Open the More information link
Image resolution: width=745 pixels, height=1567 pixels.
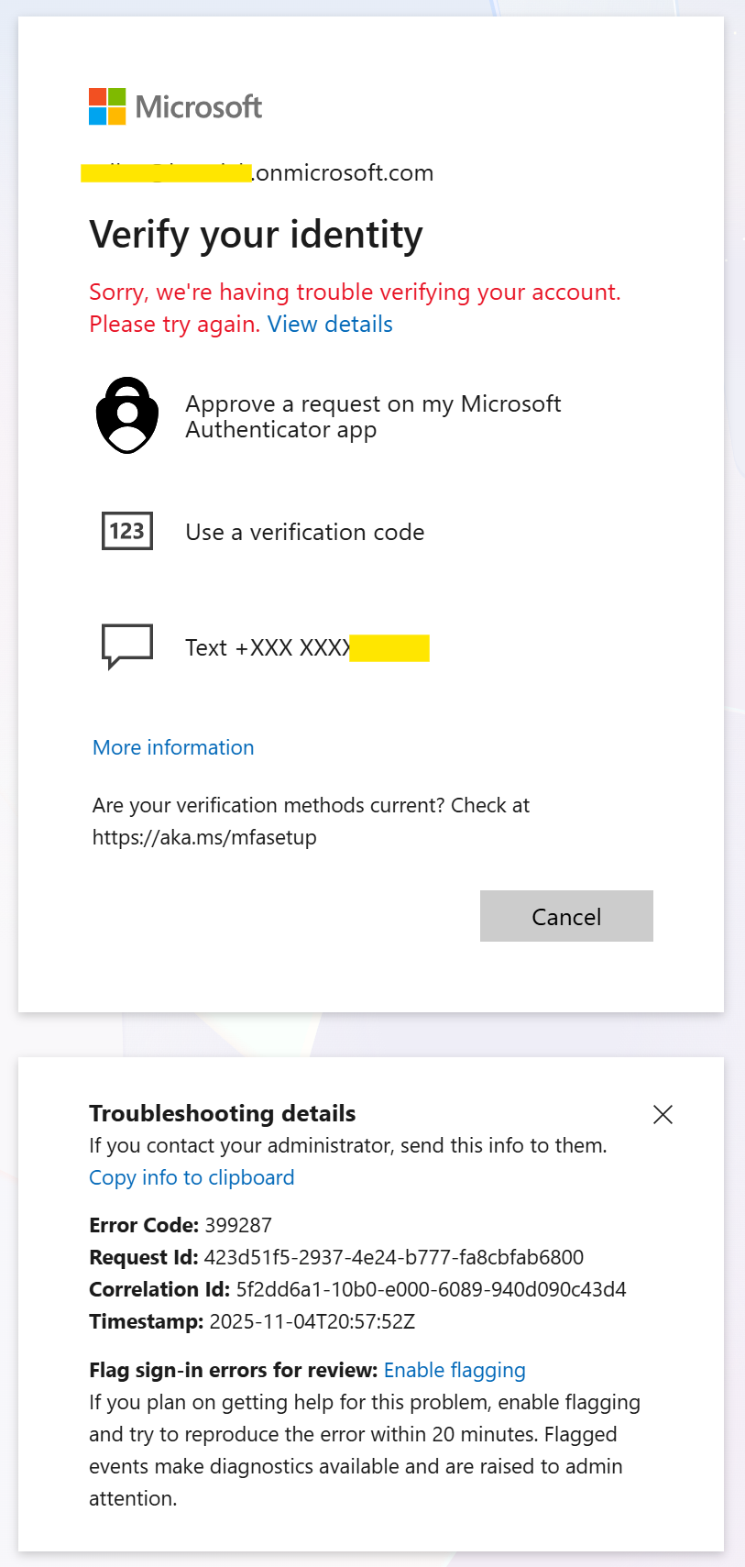click(172, 747)
